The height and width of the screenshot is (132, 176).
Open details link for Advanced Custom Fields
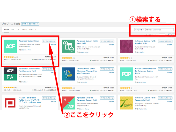click(x=53, y=45)
